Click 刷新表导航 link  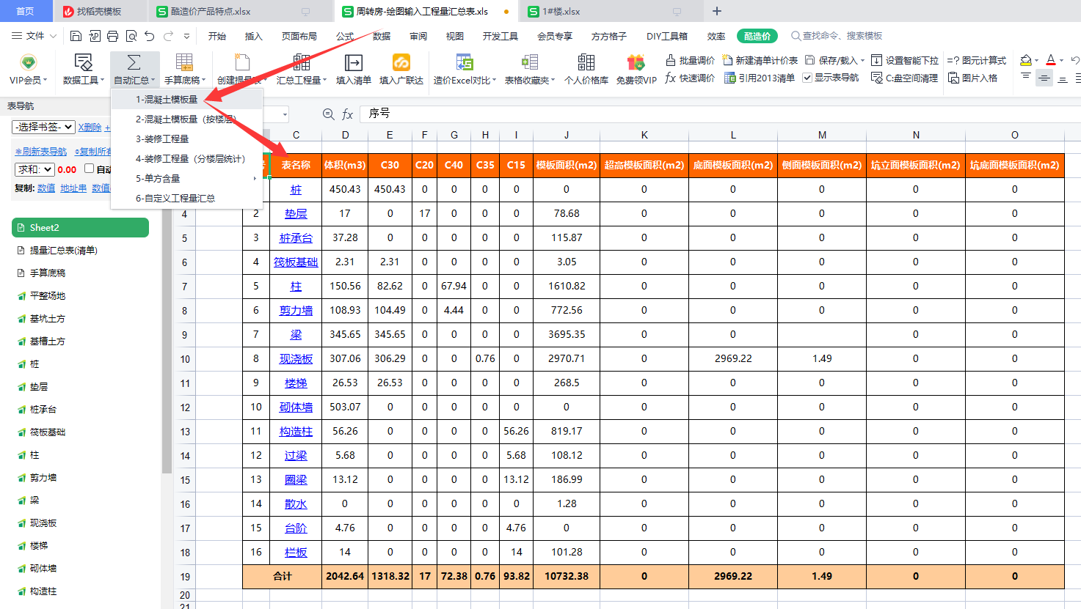pyautogui.click(x=41, y=152)
